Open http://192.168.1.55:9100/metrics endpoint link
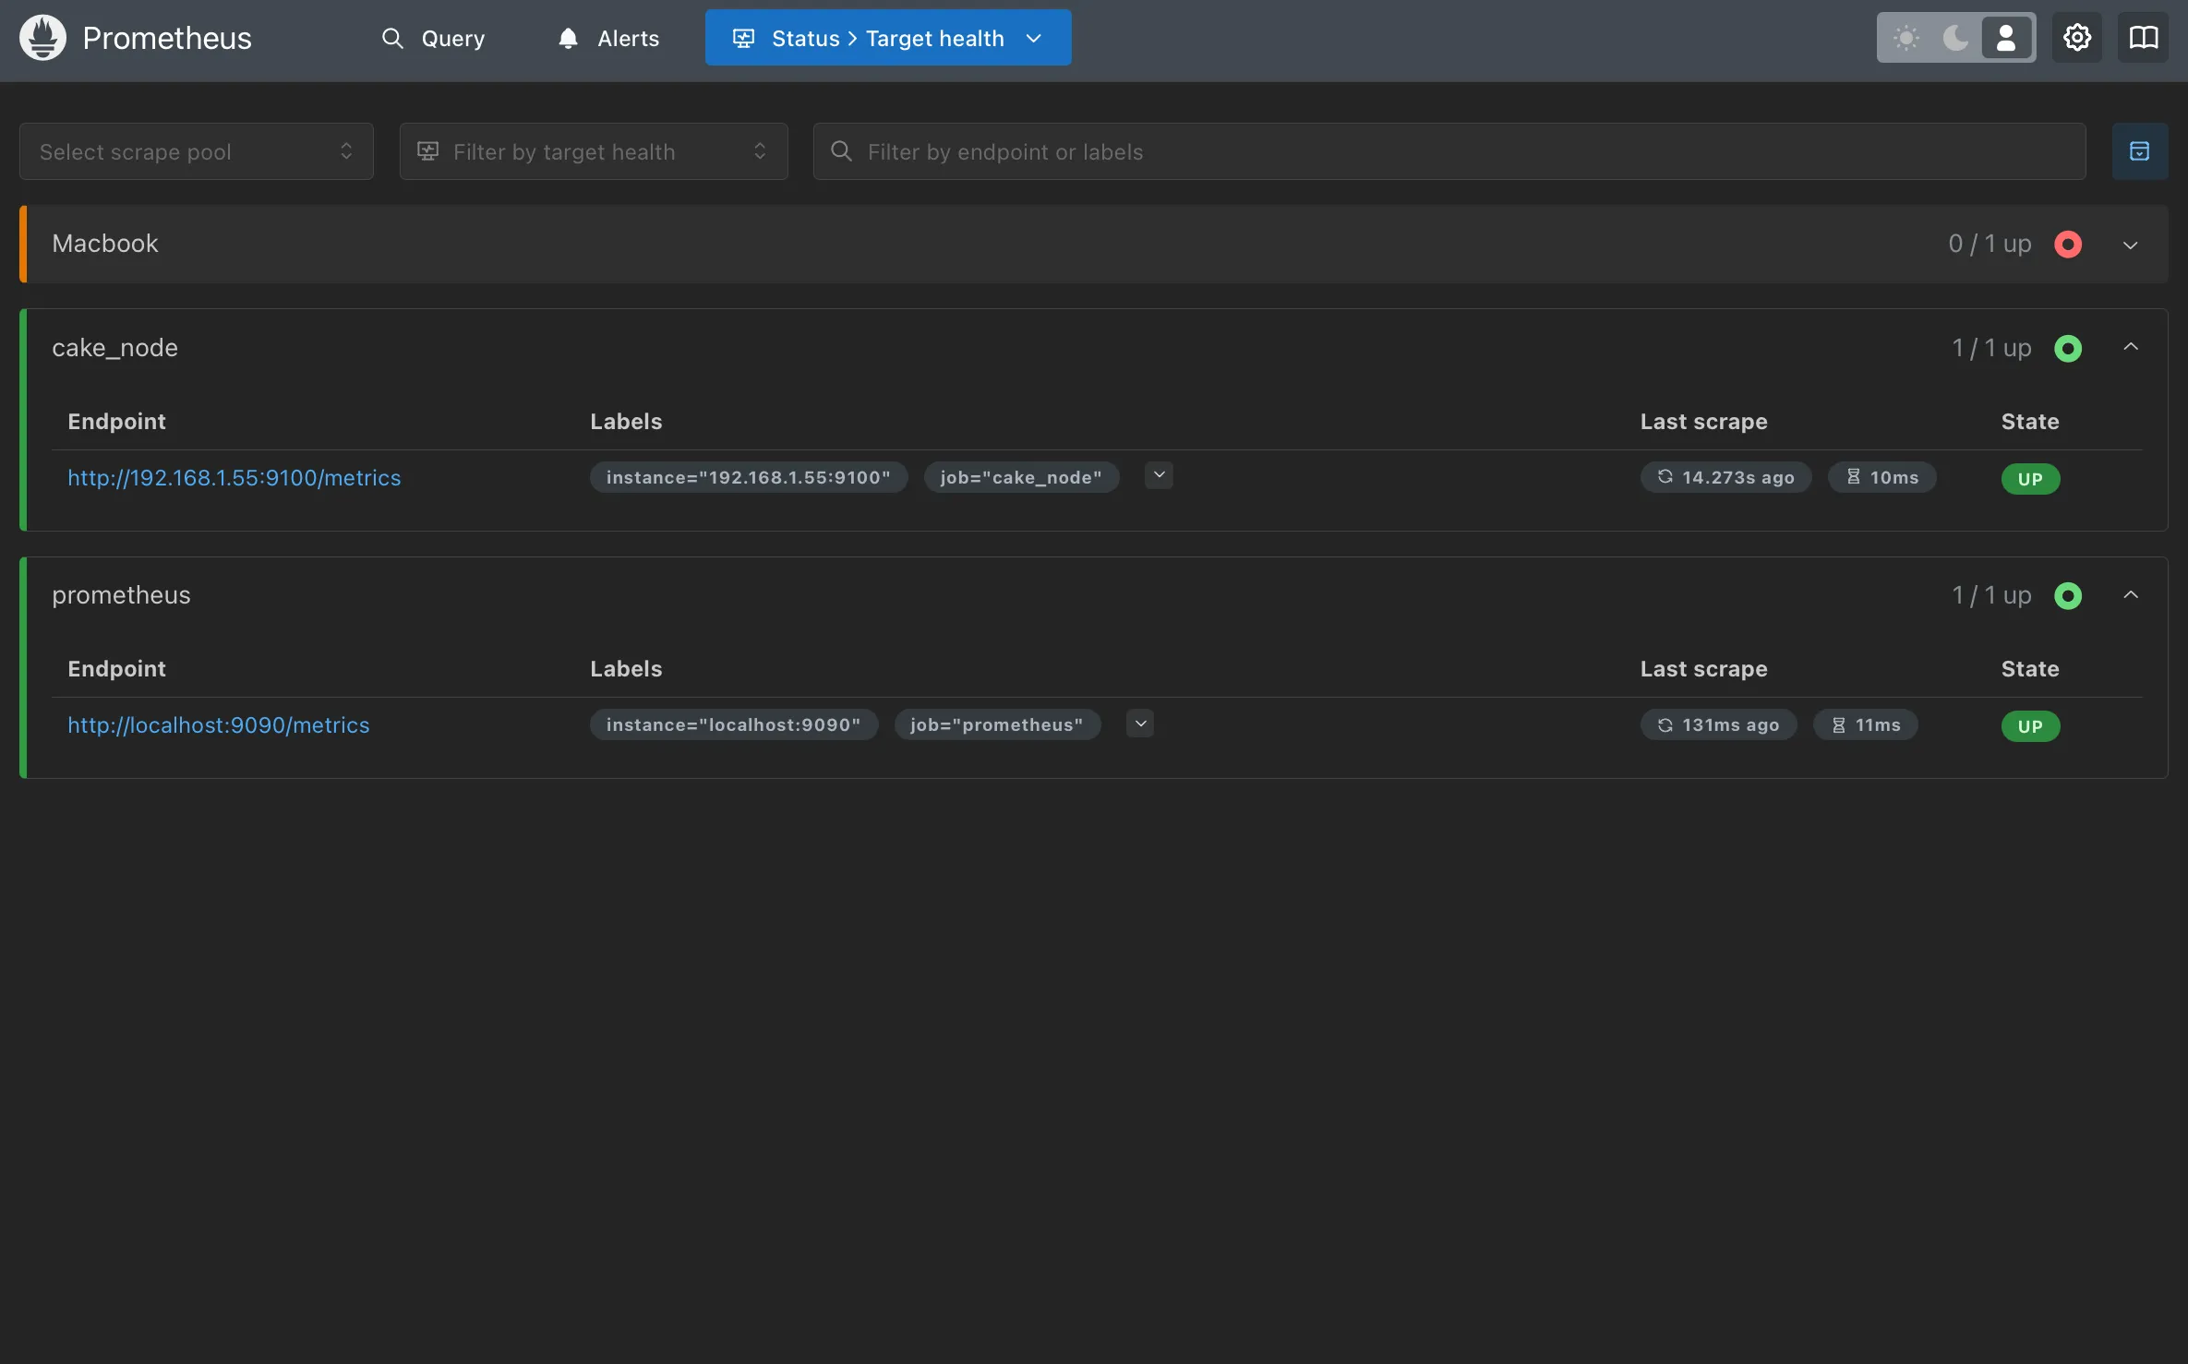The image size is (2188, 1364). [x=234, y=478]
